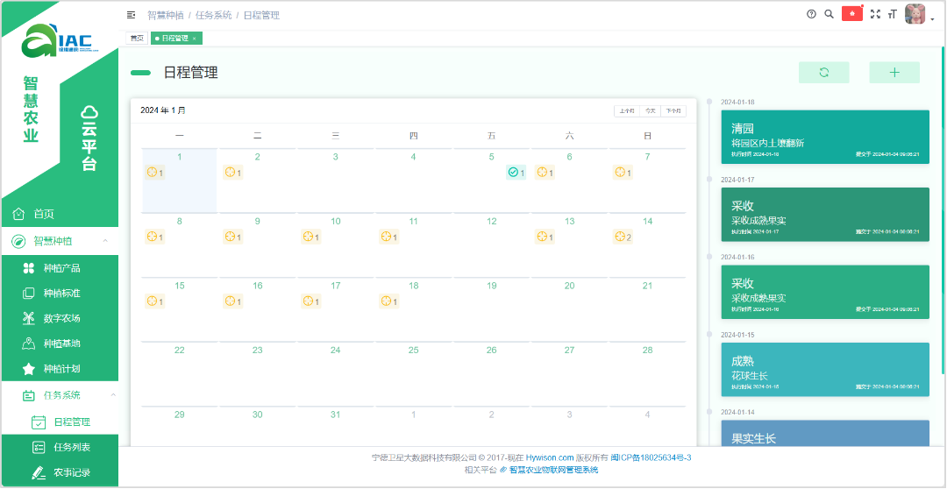Viewport: 947px width, 489px height.
Task: Go to previous month with 上个月
Action: (x=626, y=111)
